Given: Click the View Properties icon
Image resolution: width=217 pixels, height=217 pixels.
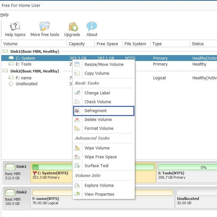Looking at the screenshot, I should 77,194.
